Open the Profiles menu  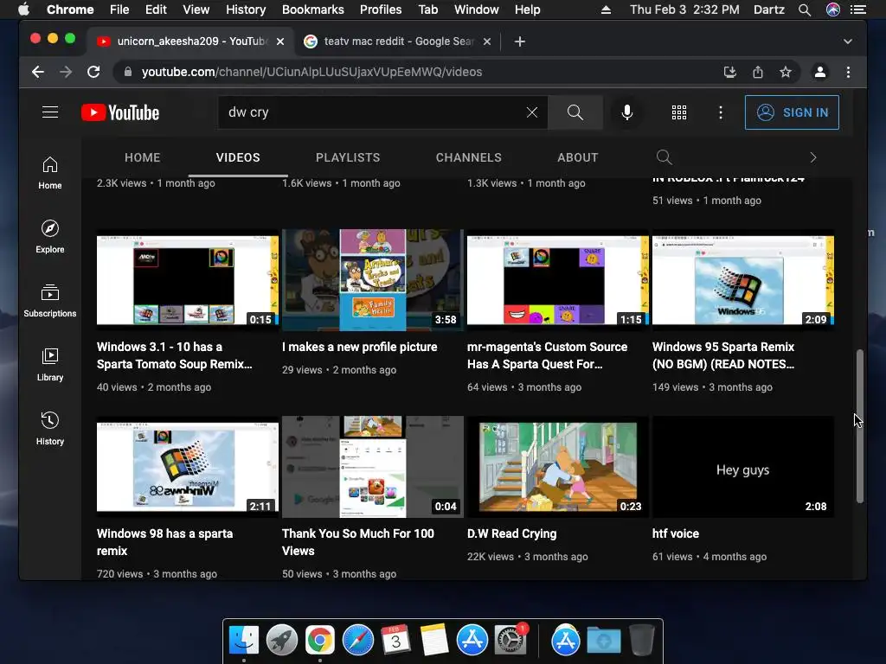[x=381, y=10]
